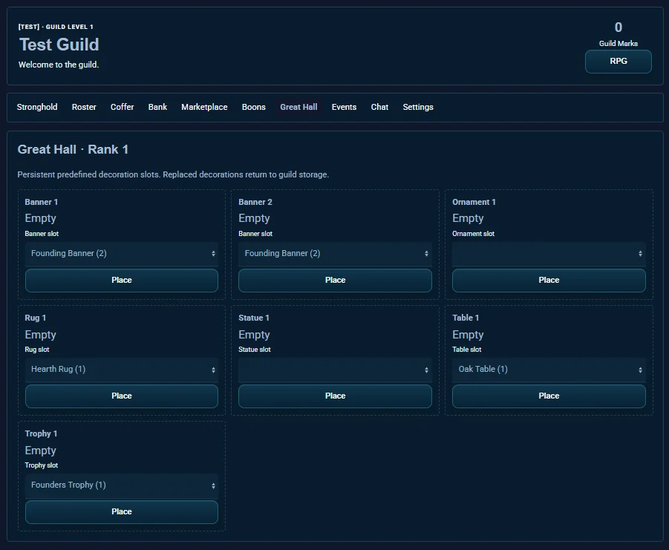Screen dimensions: 669x550
Task: Open Trophy 1 Founders Trophy dropdown
Action: tap(122, 485)
